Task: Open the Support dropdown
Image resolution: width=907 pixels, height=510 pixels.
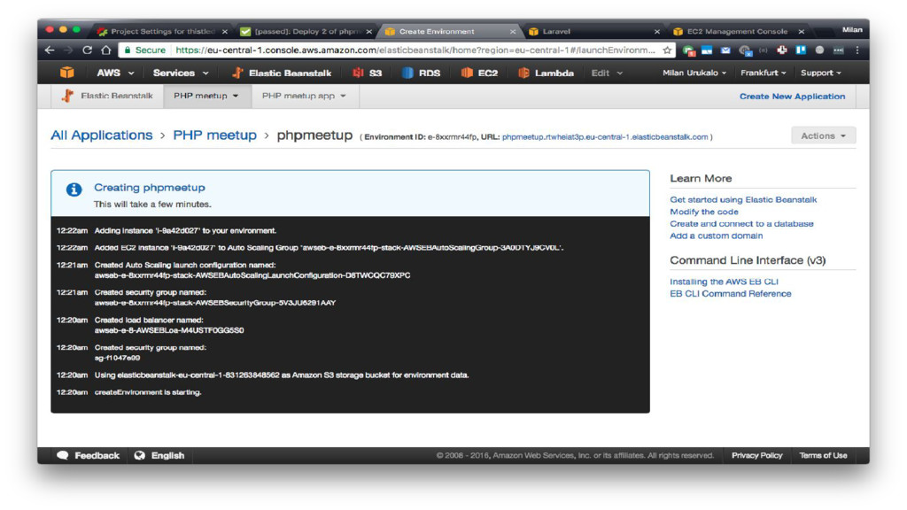Action: [821, 73]
